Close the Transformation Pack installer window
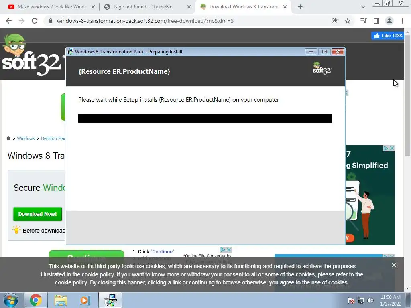Image resolution: width=411 pixels, height=308 pixels. (x=338, y=52)
